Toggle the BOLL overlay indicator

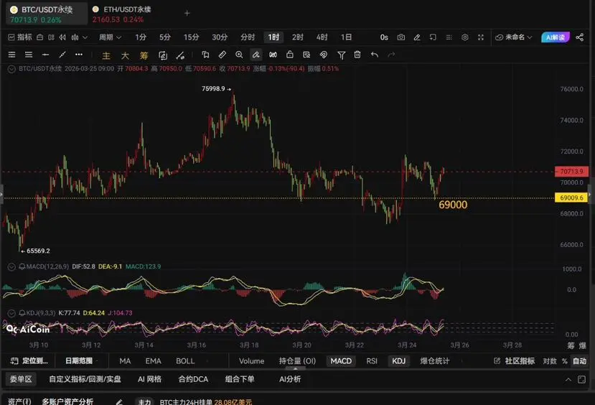click(185, 361)
